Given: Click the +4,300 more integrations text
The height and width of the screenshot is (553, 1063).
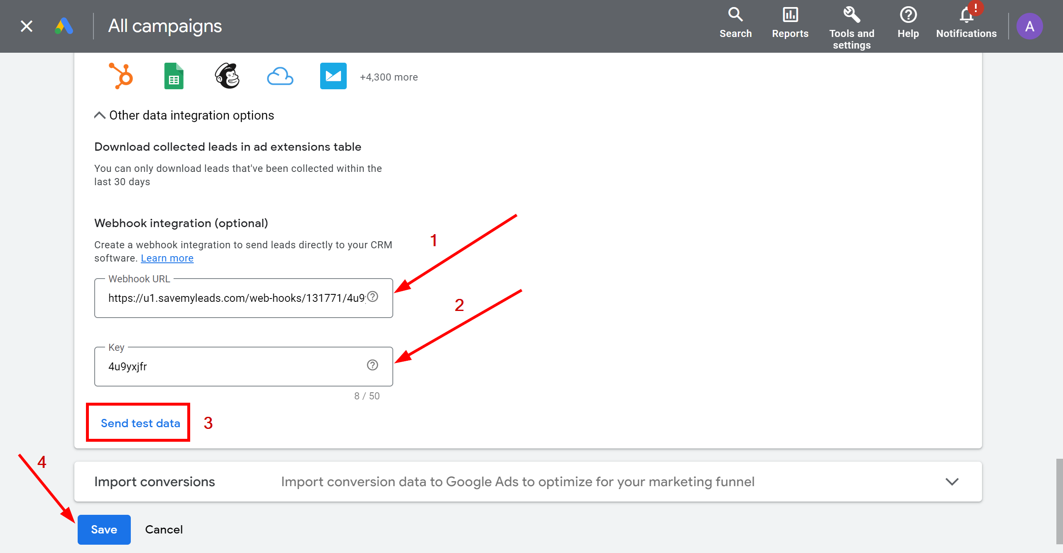Looking at the screenshot, I should tap(389, 77).
